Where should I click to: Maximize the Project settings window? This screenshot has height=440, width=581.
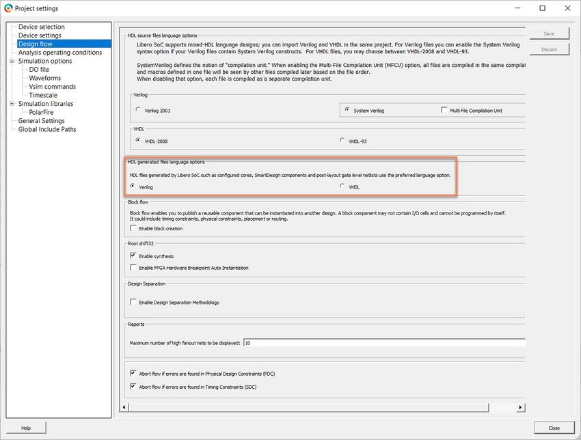(543, 8)
